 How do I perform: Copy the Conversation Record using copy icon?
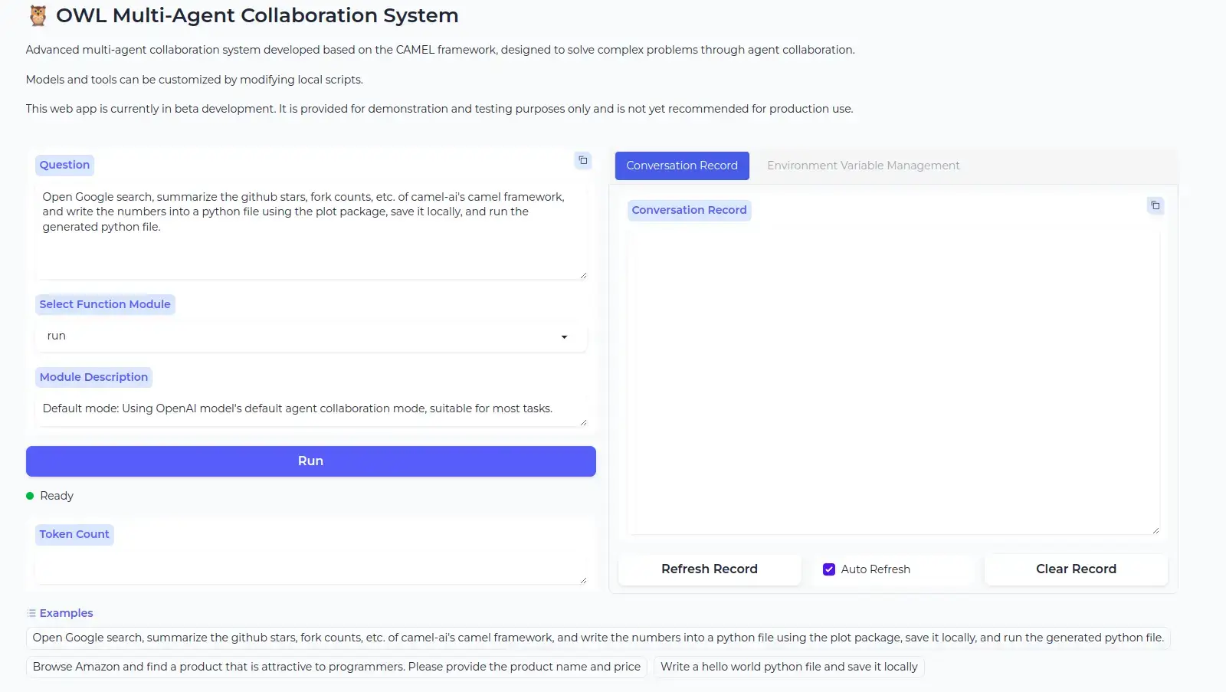tap(1155, 205)
